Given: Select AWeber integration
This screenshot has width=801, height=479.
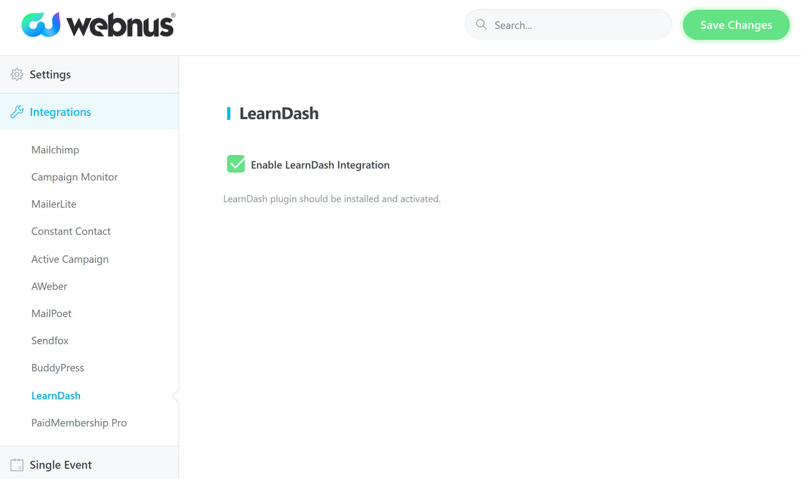Looking at the screenshot, I should coord(49,286).
